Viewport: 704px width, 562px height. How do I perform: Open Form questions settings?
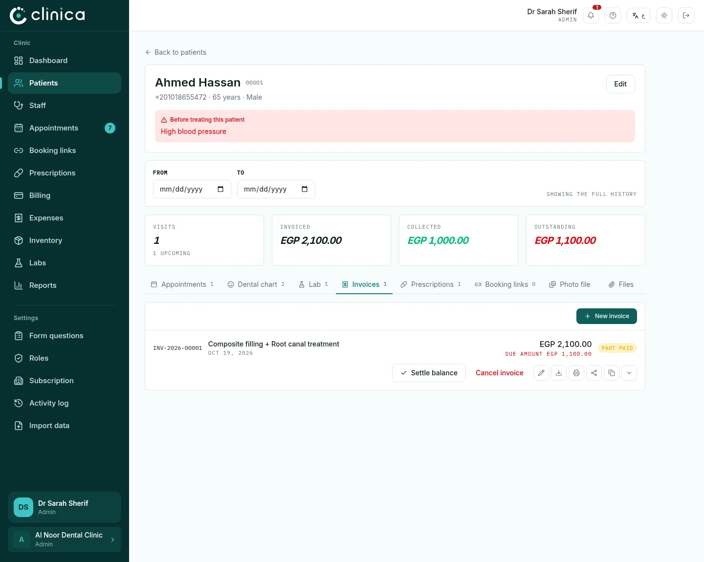pos(65,336)
